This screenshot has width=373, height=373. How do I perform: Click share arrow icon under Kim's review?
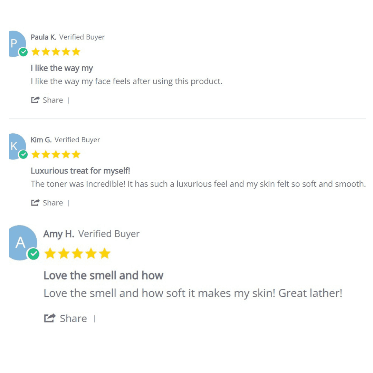point(35,203)
